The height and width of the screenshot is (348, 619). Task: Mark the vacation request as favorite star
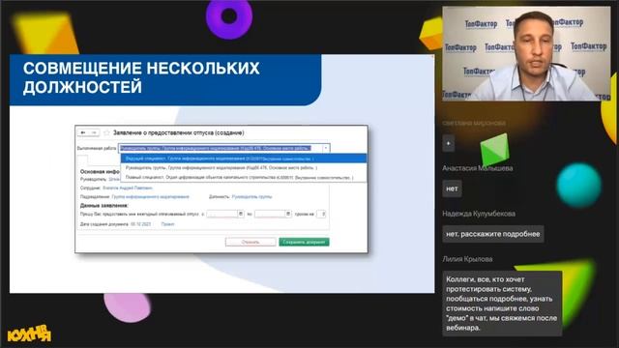click(106, 133)
